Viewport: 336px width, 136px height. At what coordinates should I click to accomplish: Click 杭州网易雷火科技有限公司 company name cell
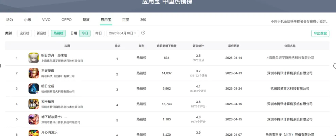[290, 89]
